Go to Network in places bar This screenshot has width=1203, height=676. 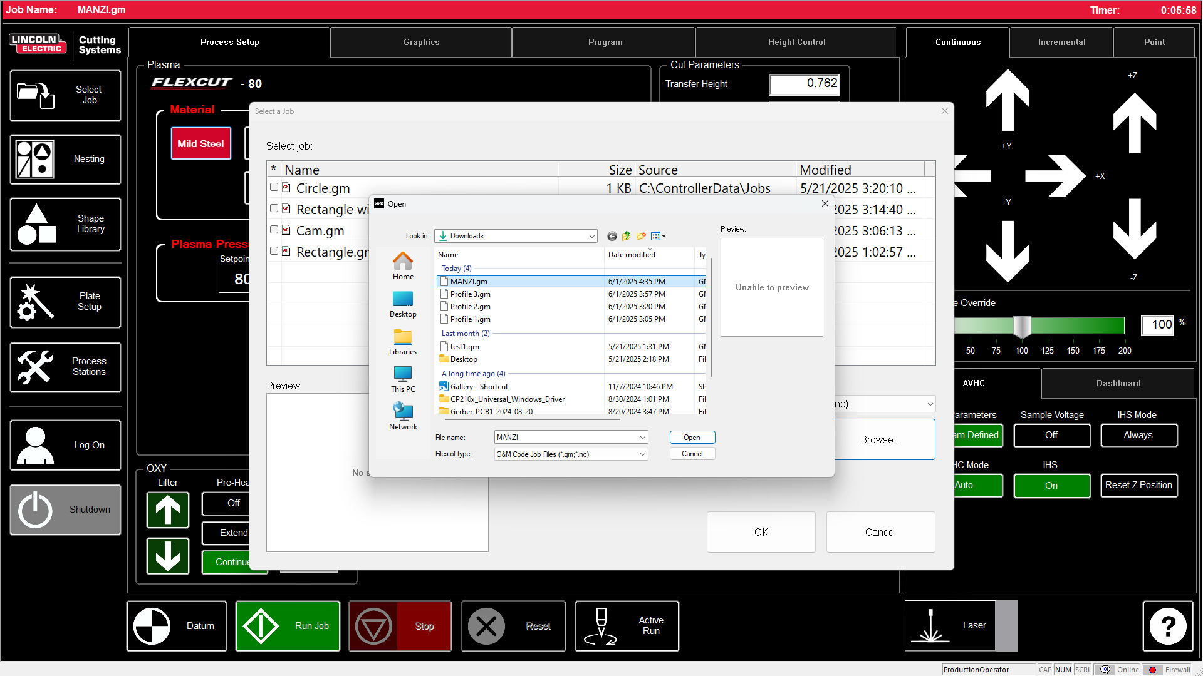pos(403,416)
